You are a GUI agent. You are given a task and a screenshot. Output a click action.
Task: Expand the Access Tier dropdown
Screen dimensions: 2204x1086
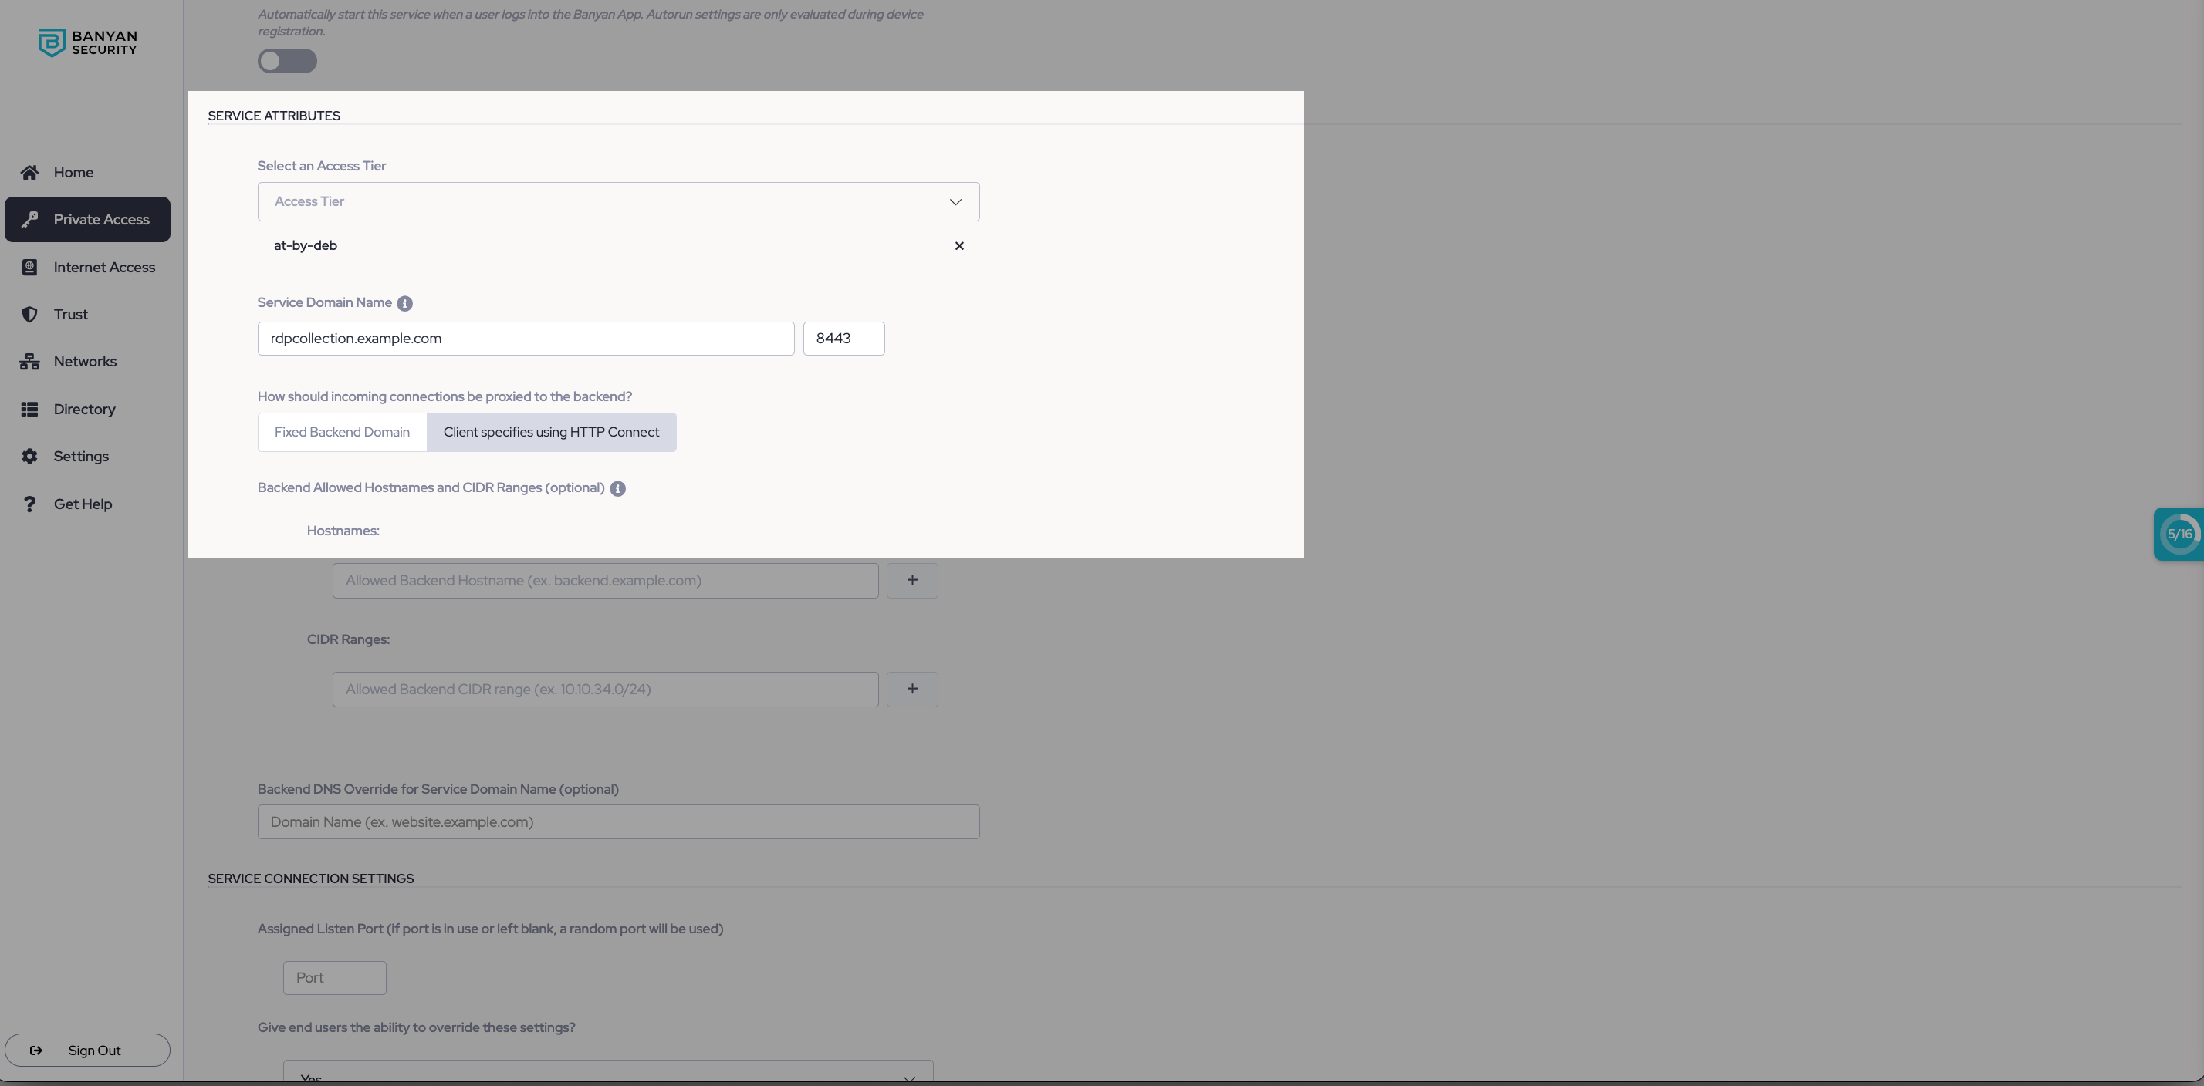pyautogui.click(x=617, y=202)
